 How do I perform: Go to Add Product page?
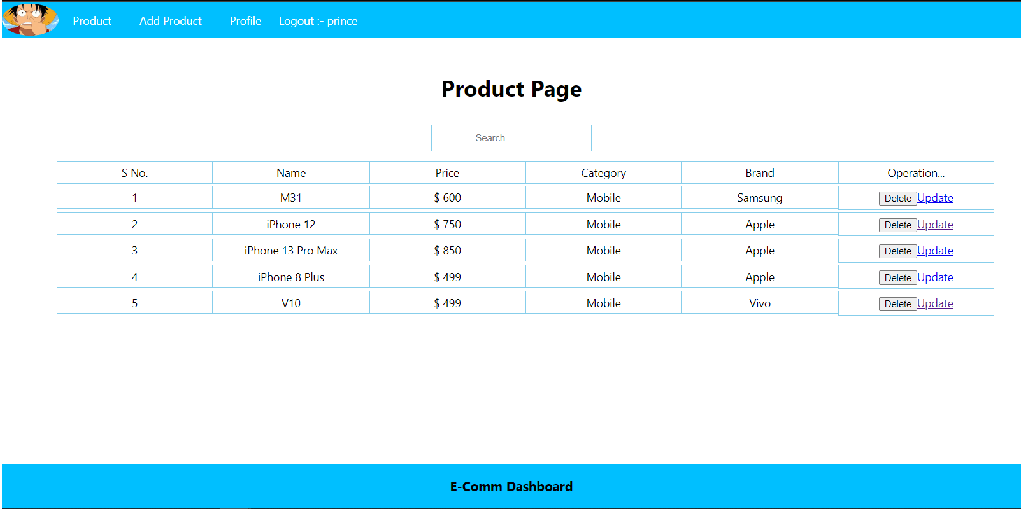[170, 21]
